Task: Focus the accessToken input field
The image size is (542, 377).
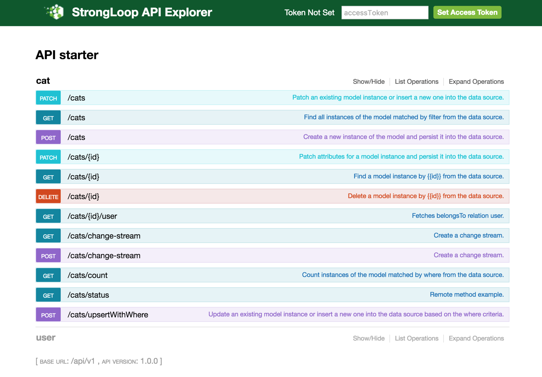Action: click(385, 13)
